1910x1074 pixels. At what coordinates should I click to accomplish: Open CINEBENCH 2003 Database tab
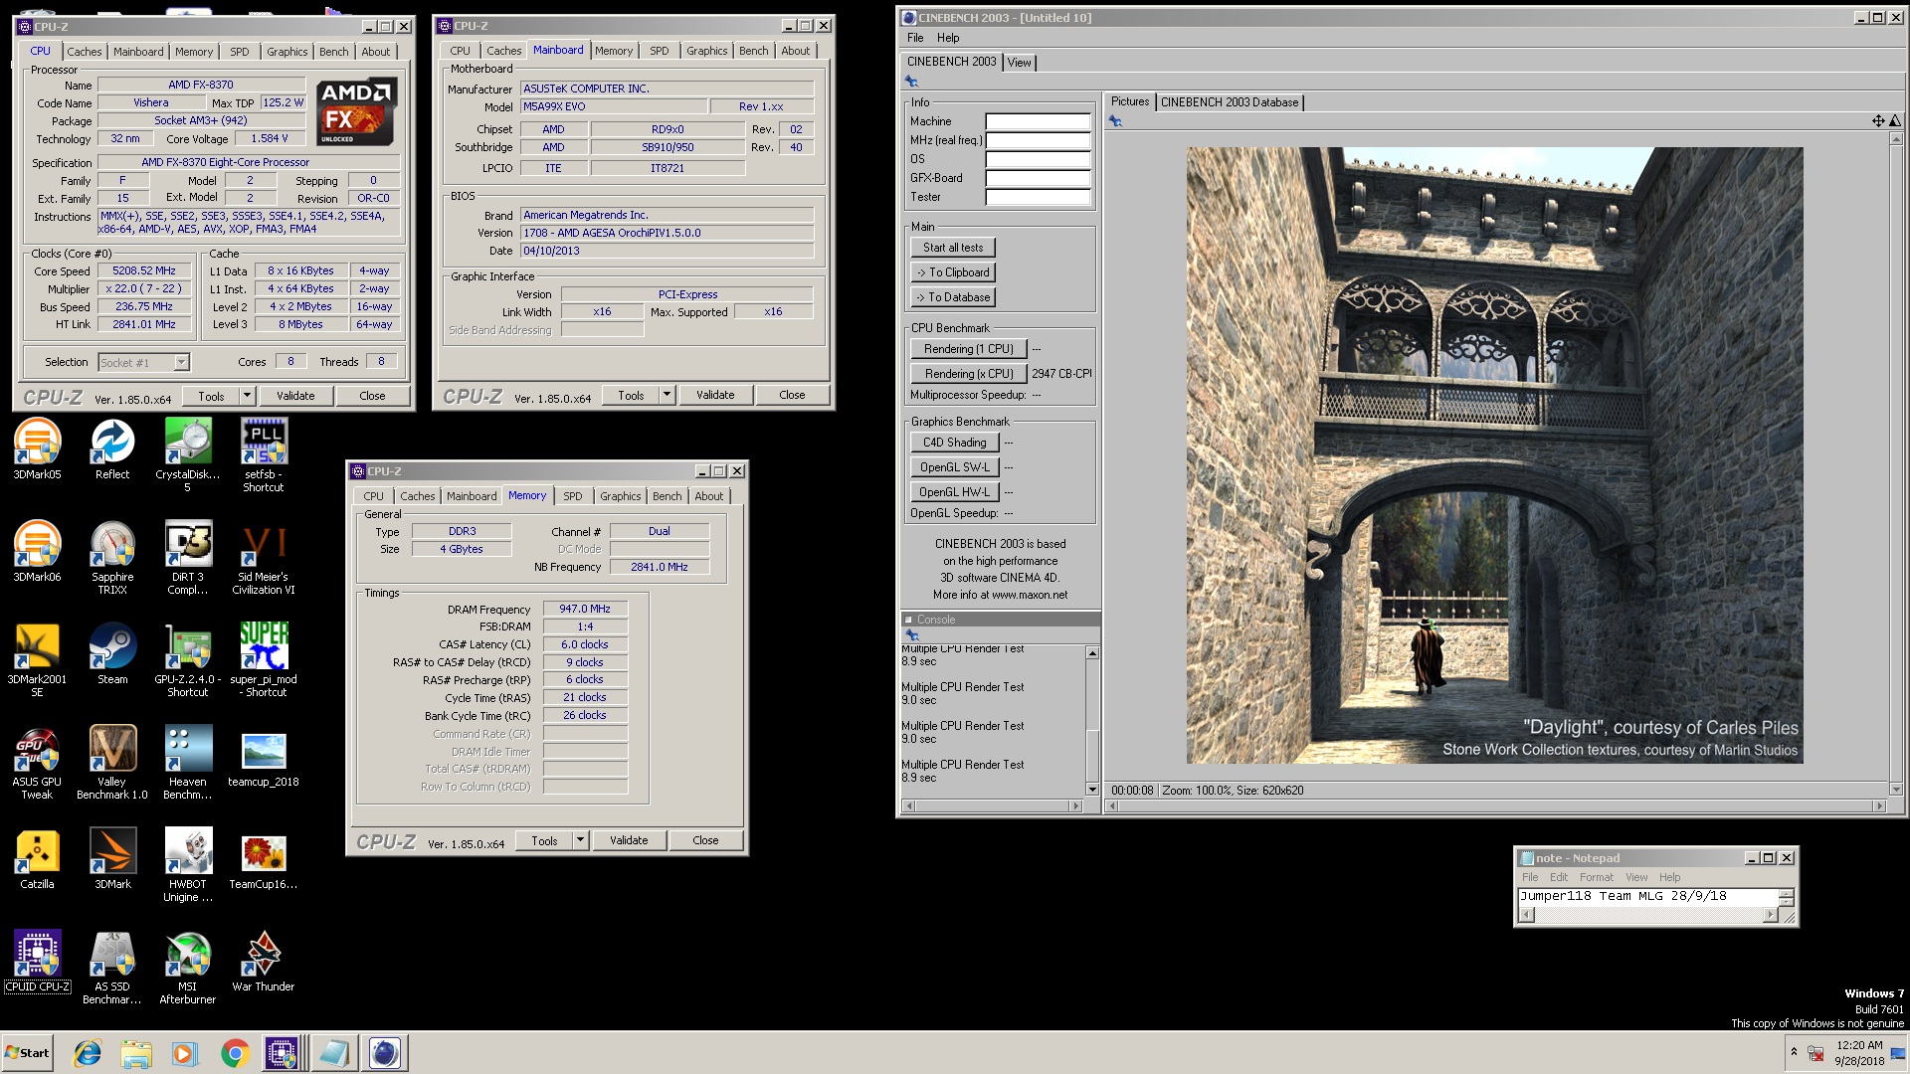(x=1230, y=102)
